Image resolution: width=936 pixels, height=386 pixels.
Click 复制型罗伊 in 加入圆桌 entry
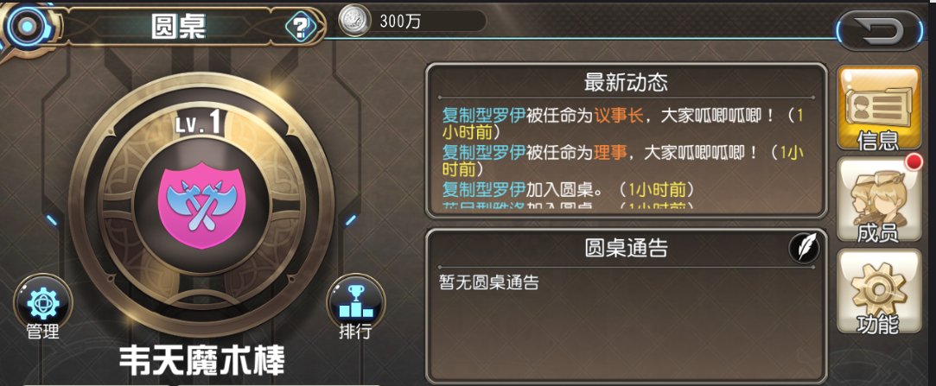pos(483,190)
